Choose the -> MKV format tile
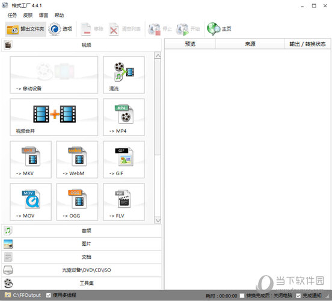This screenshot has height=301, width=332. coord(31,160)
